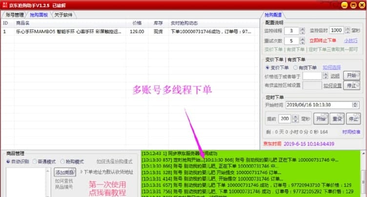The height and width of the screenshot is (197, 367).
Task: Click the 库存 column header
Action: tap(158, 23)
